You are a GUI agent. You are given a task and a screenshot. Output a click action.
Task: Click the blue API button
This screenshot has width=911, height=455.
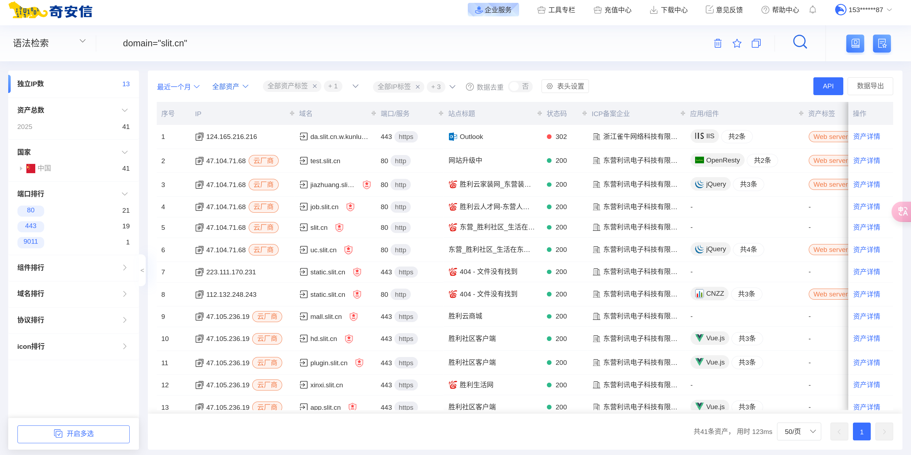828,86
